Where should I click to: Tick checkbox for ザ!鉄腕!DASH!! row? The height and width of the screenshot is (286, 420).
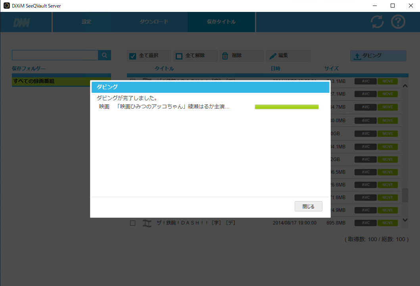point(133,223)
